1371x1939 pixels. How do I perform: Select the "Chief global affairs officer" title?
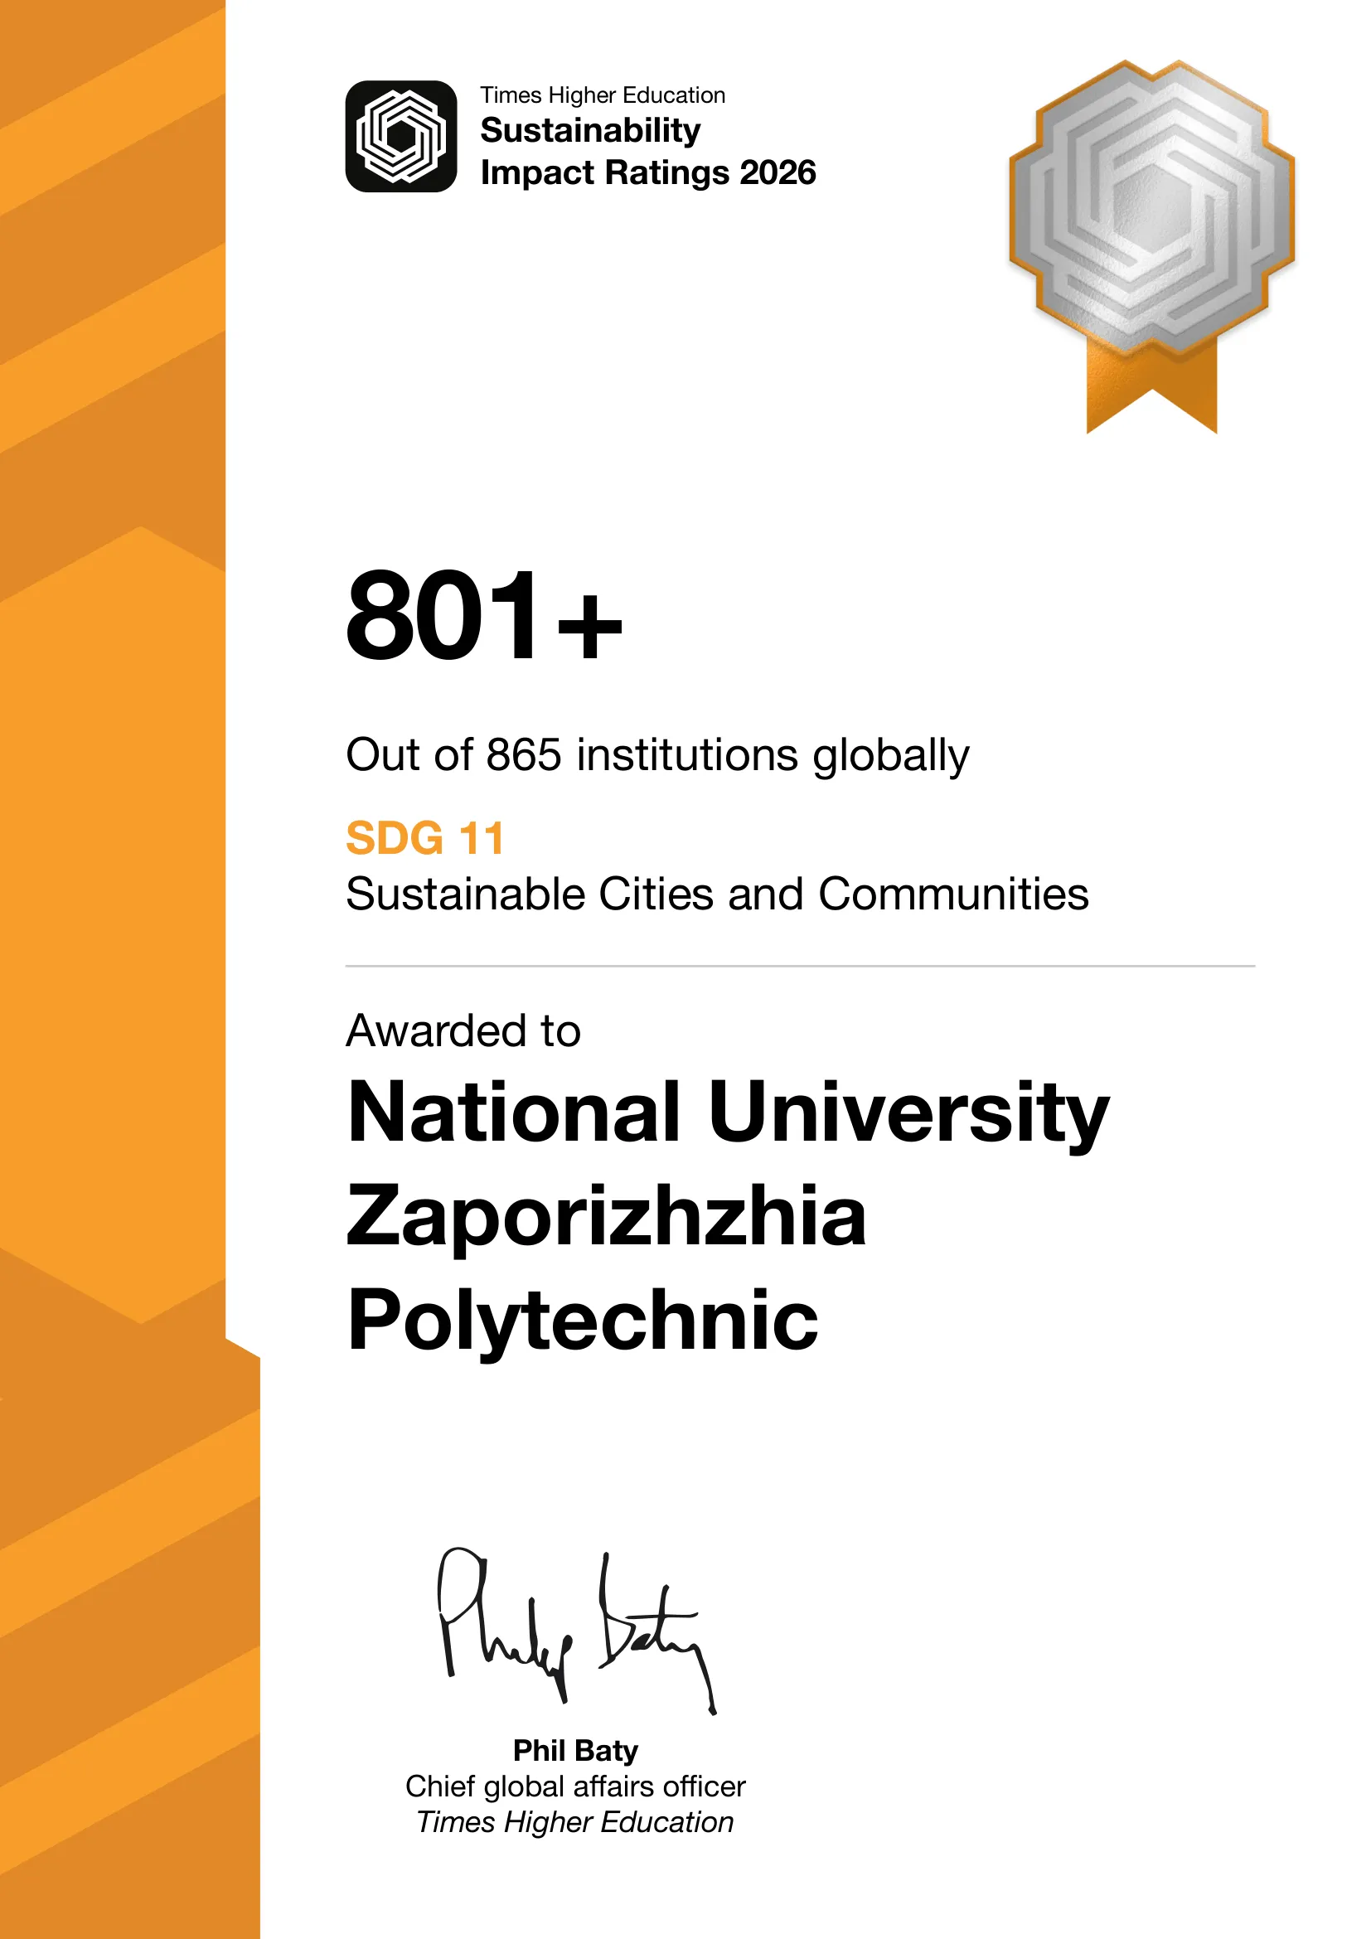click(x=576, y=1787)
